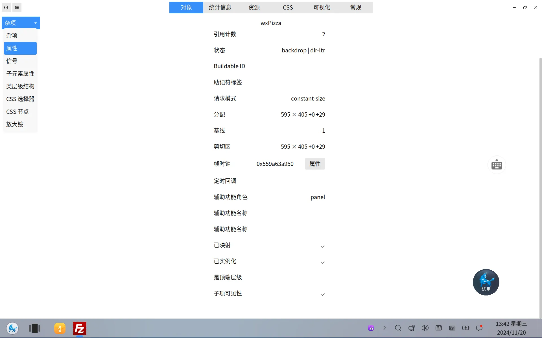This screenshot has height=338, width=542.
Task: Switch to the CSS tab
Action: (288, 8)
